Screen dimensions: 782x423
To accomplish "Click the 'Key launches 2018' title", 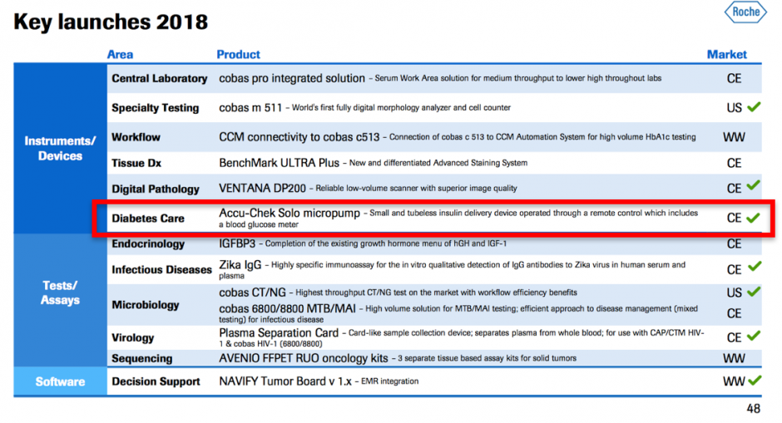I will click(x=110, y=22).
